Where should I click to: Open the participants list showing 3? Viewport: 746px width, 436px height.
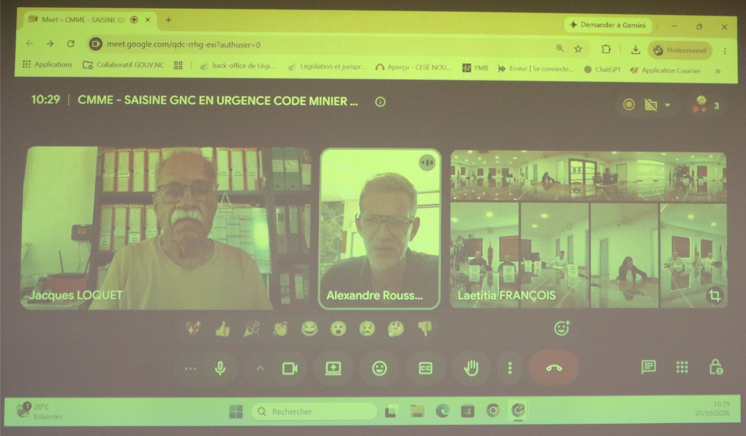pyautogui.click(x=706, y=105)
